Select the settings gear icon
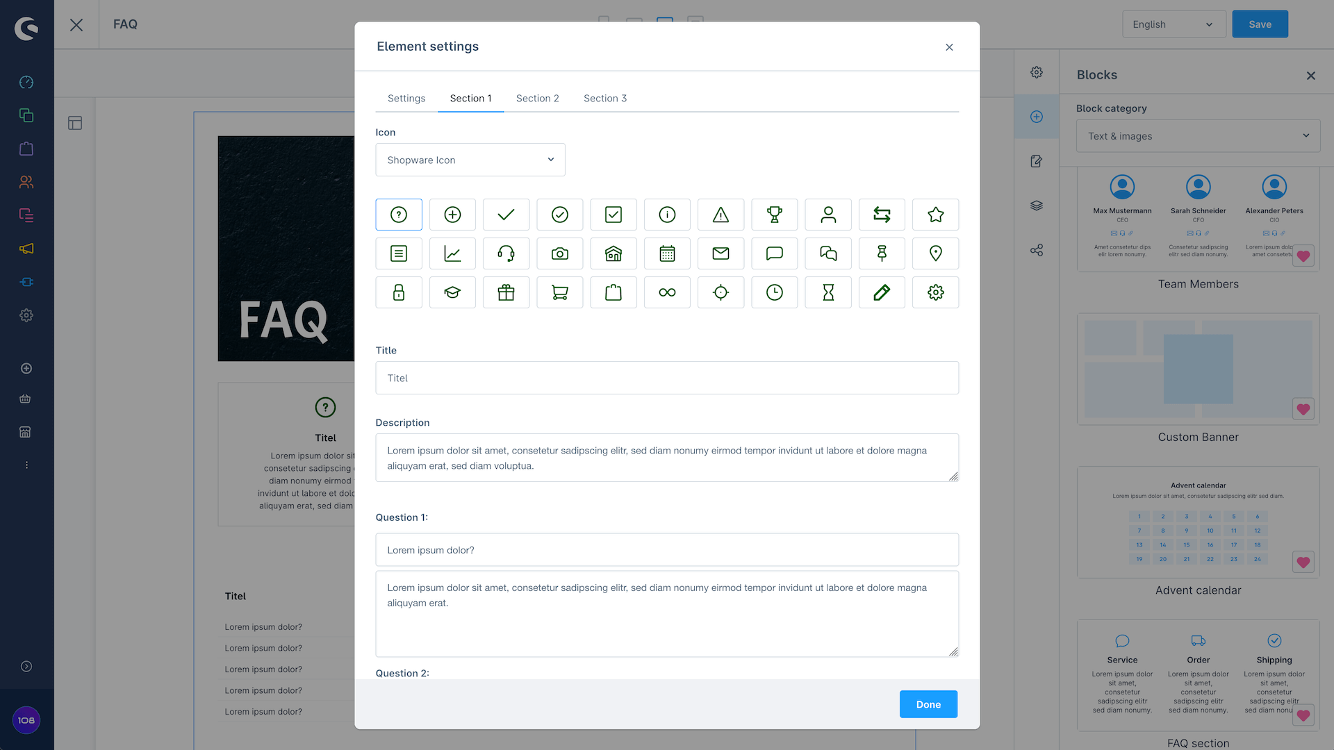The image size is (1334, 750). 935,292
